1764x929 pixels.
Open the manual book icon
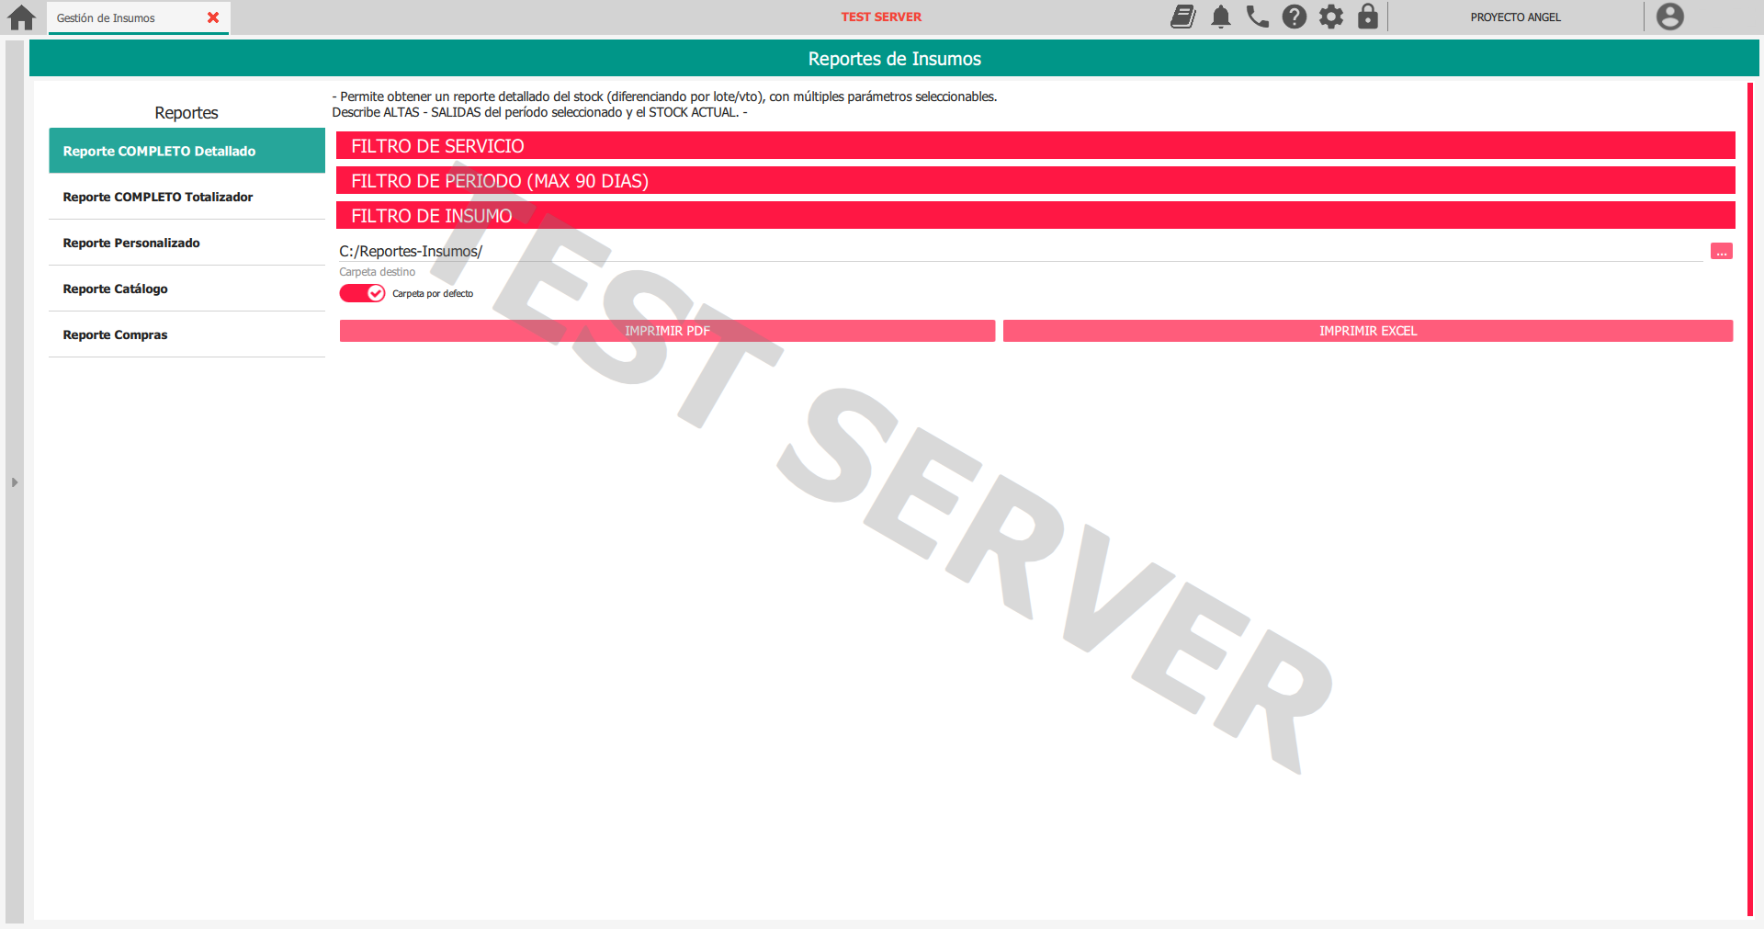tap(1182, 17)
